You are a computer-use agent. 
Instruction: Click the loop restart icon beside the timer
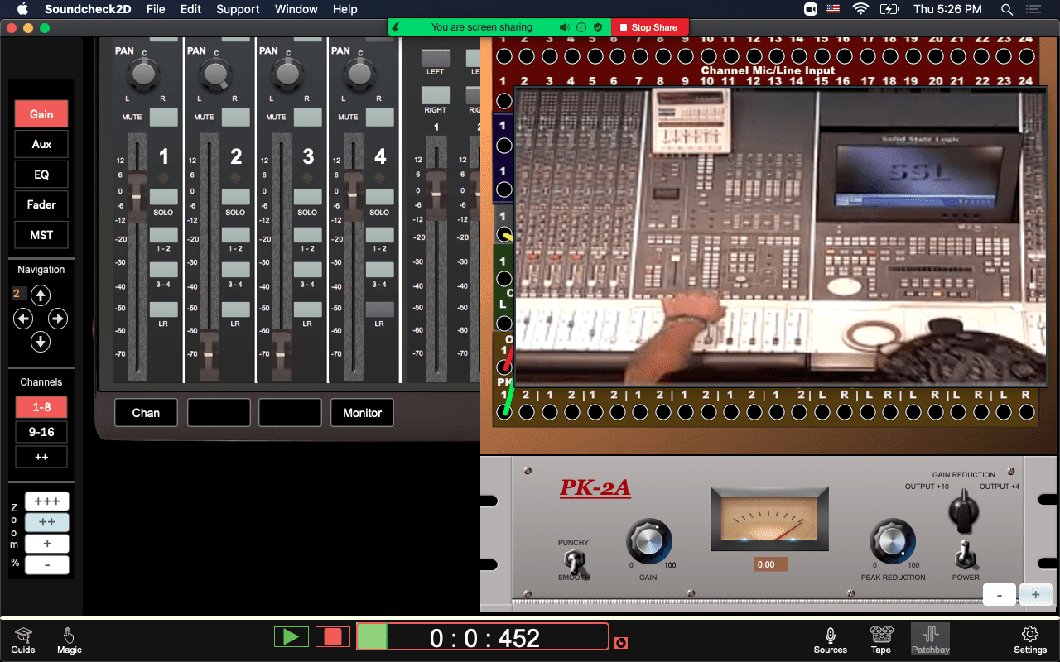click(620, 642)
